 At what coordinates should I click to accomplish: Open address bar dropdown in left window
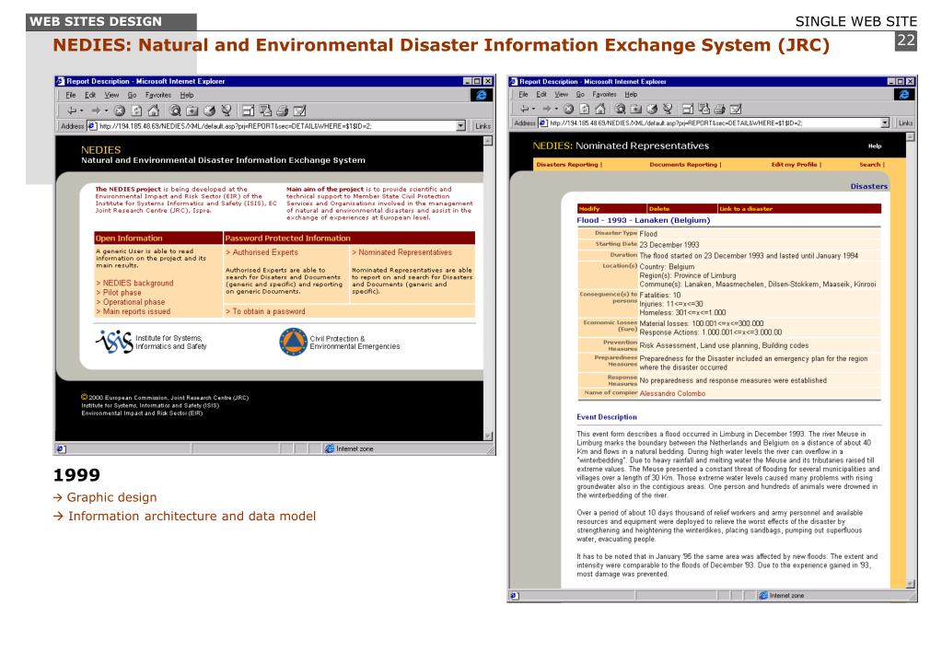460,125
